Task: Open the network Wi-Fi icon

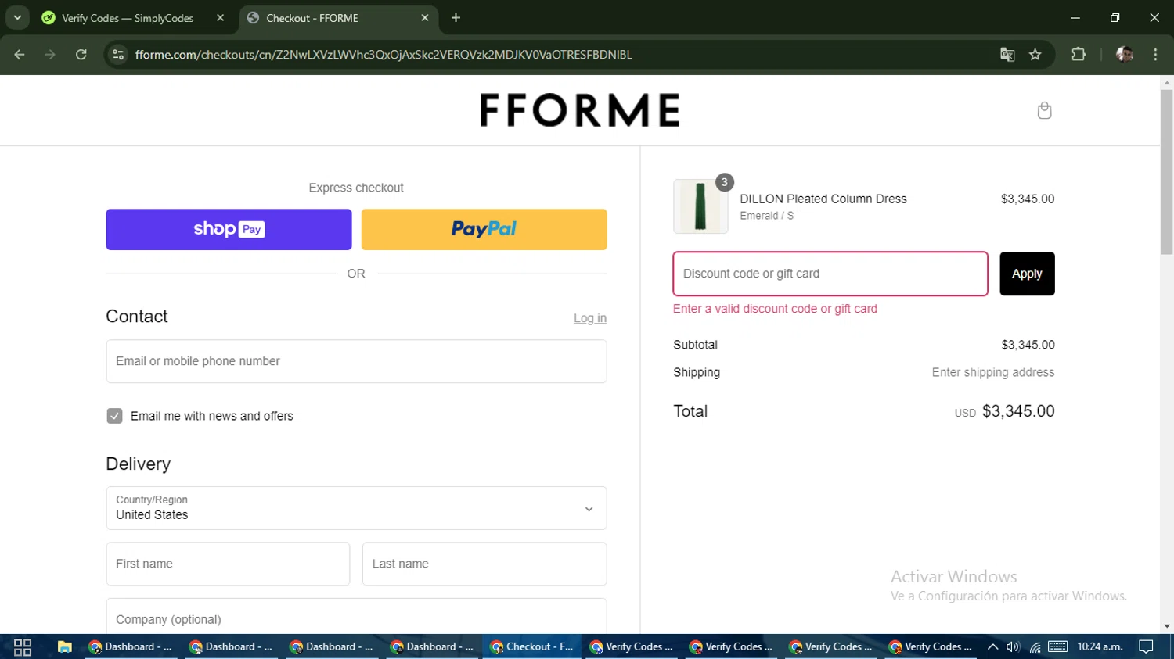Action: click(1035, 646)
